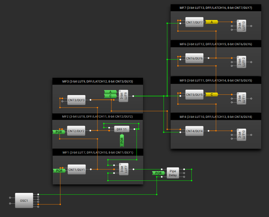The height and width of the screenshot is (217, 269).
Task: Click the MF3 macrocell header
Action: pos(98,82)
